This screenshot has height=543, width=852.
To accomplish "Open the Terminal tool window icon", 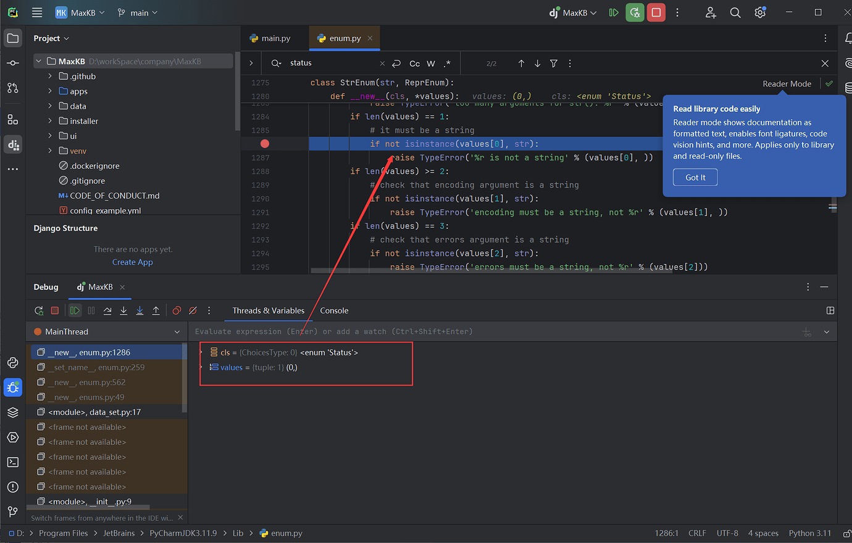I will pyautogui.click(x=13, y=462).
